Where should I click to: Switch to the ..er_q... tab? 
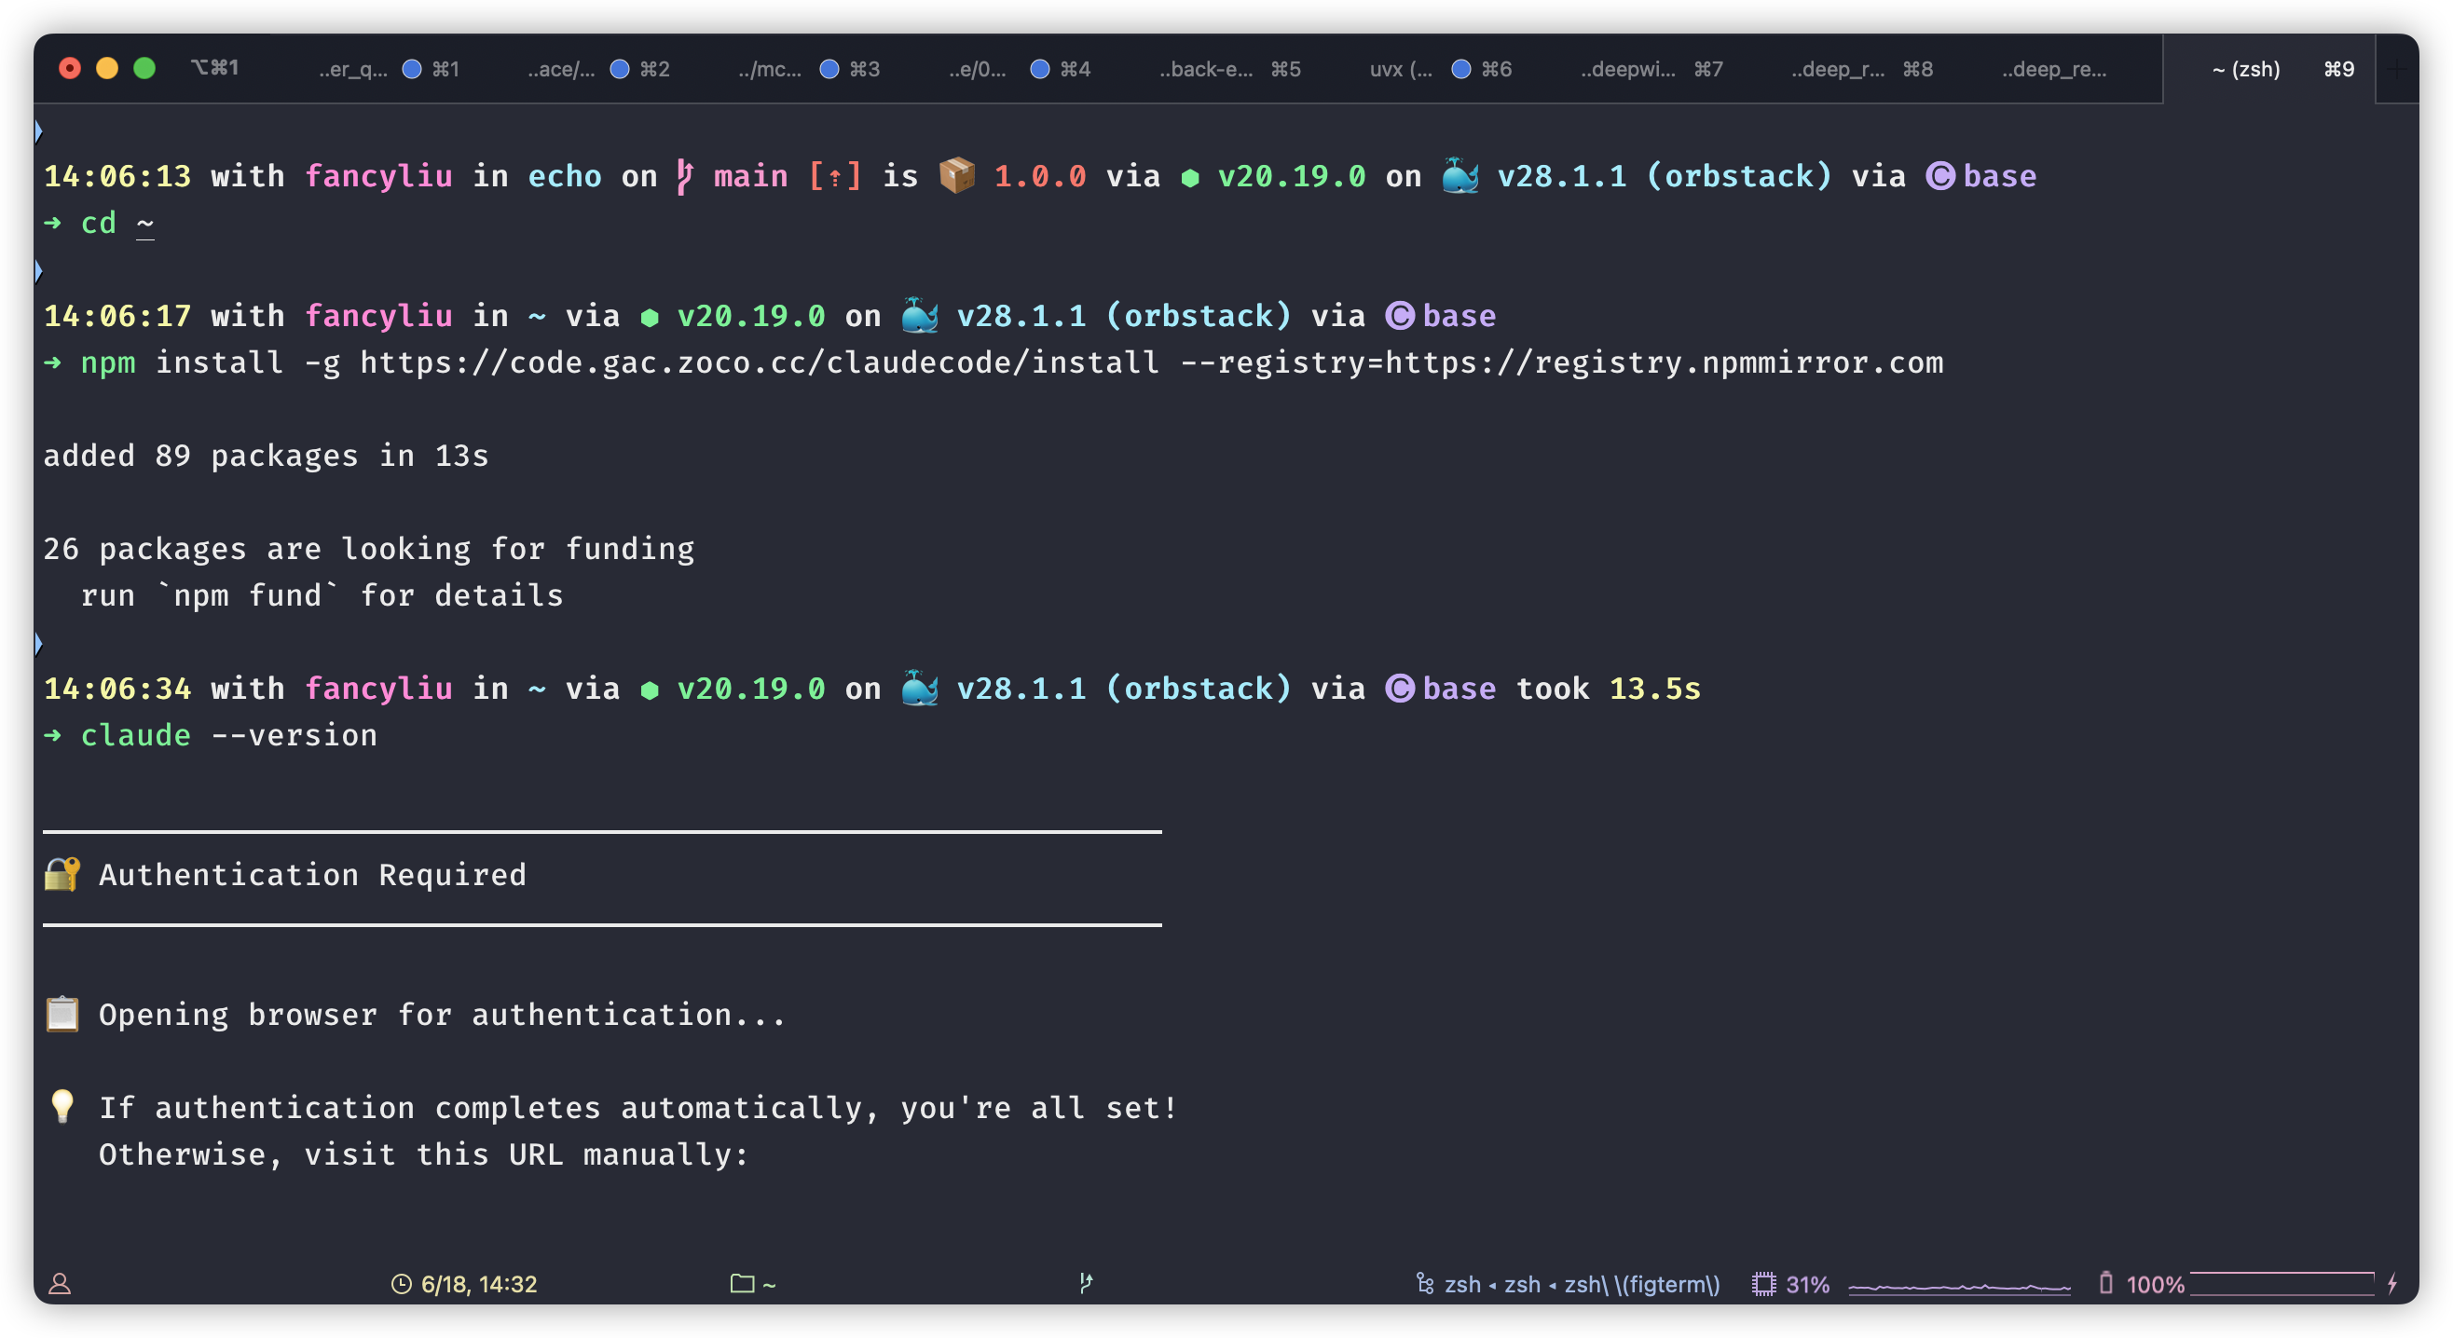353,69
